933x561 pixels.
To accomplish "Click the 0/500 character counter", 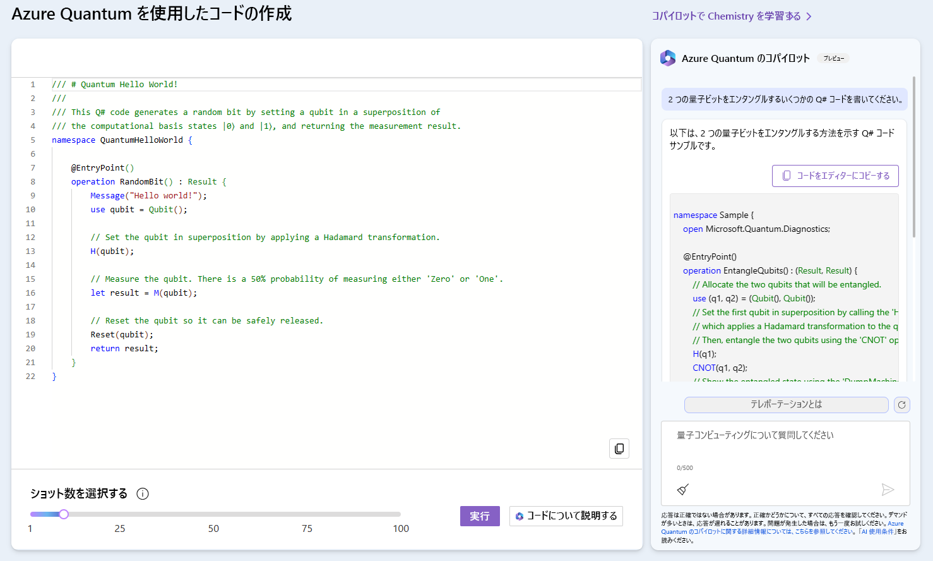I will click(685, 468).
